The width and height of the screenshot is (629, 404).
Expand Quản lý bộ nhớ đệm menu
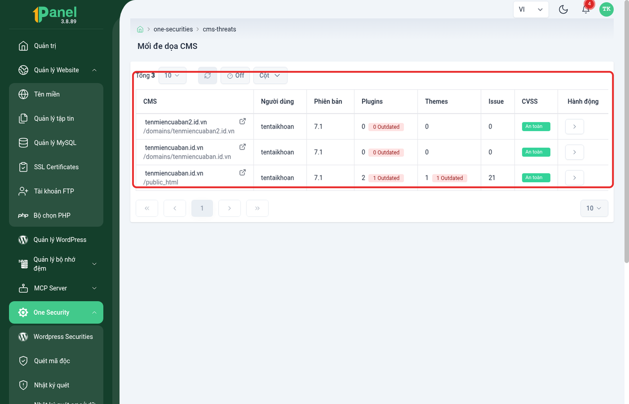tap(56, 264)
